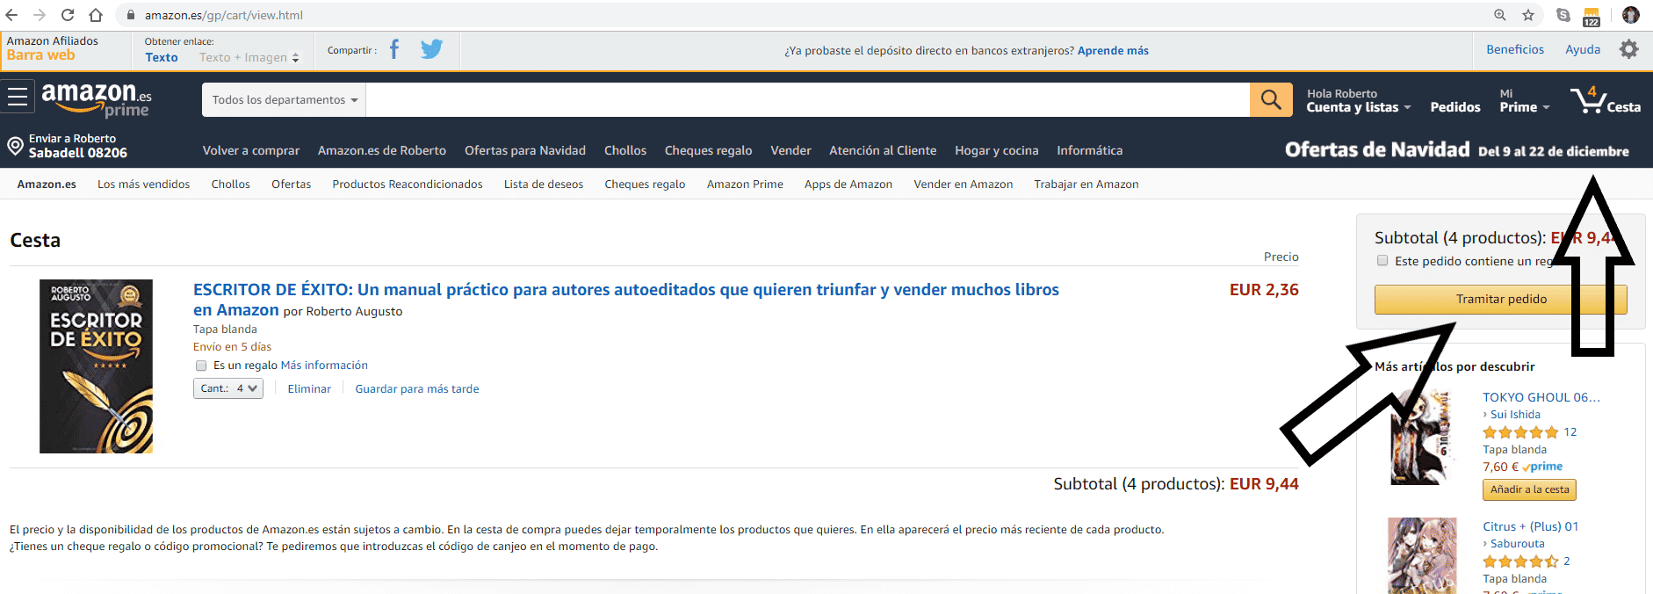The height and width of the screenshot is (594, 1653).
Task: Open the Cant. quantity dropdown
Action: tap(228, 388)
